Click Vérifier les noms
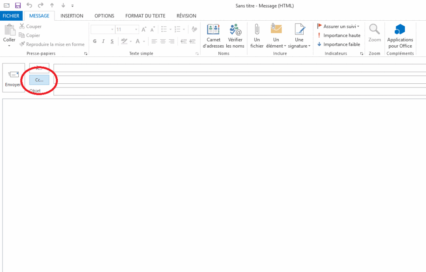 (235, 36)
